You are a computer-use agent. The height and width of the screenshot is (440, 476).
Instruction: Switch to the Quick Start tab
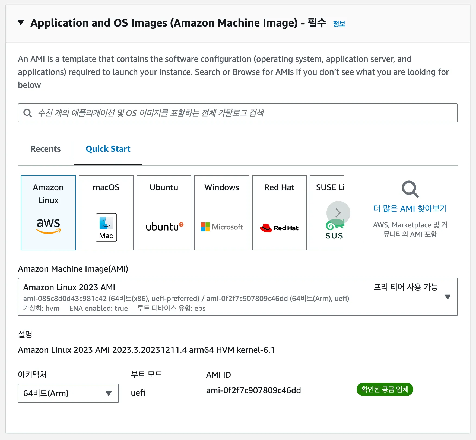108,149
